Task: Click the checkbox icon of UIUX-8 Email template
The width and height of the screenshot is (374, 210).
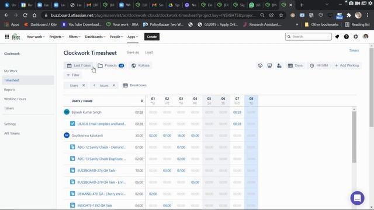Action: tap(72, 124)
